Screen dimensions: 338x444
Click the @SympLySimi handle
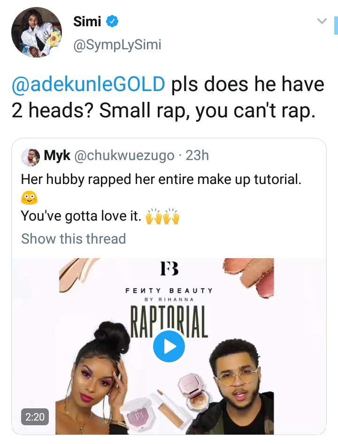click(x=117, y=45)
